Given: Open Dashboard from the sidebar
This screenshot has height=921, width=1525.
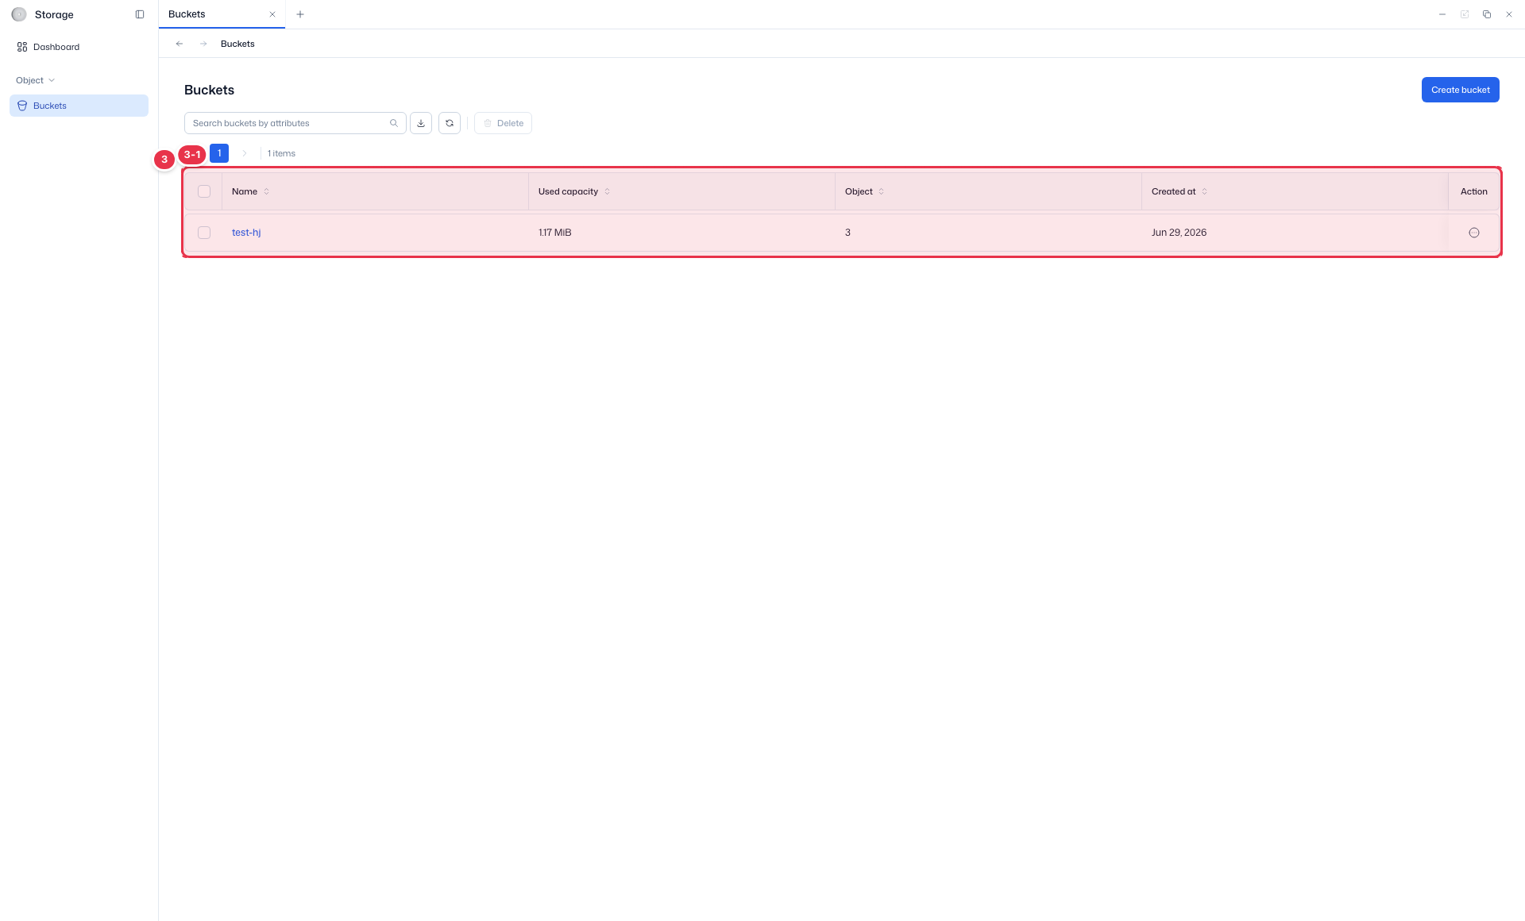Looking at the screenshot, I should point(79,47).
